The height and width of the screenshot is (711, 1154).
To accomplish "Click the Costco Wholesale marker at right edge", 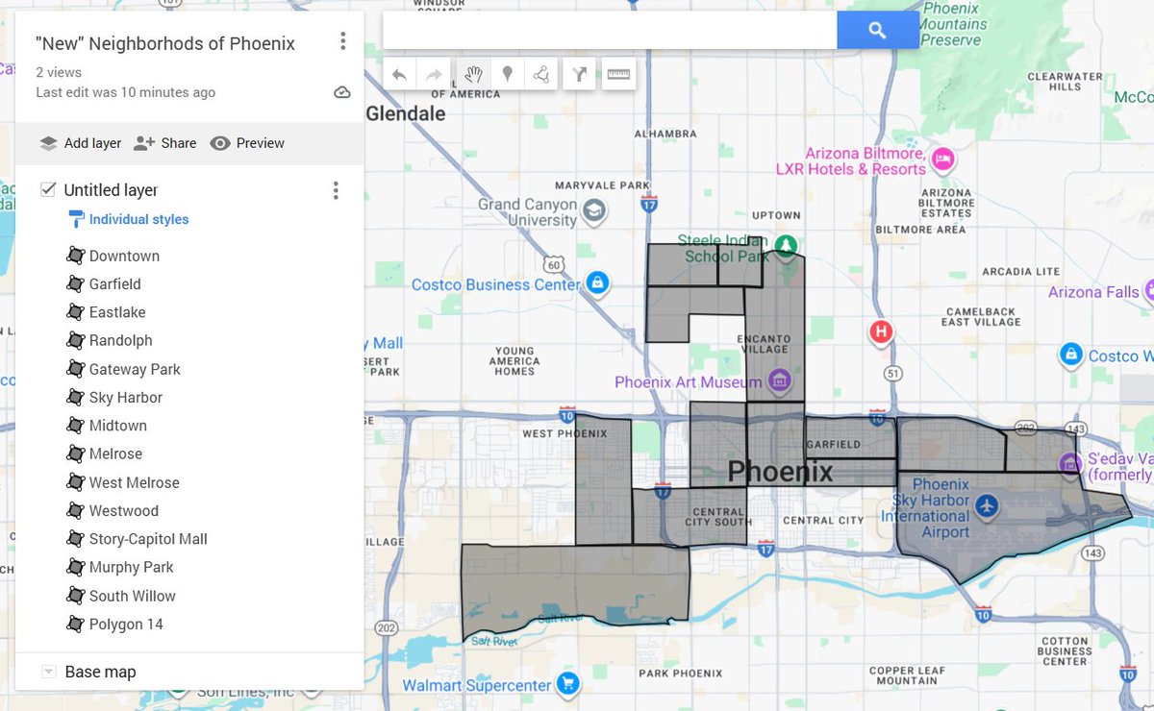I will pos(1070,355).
